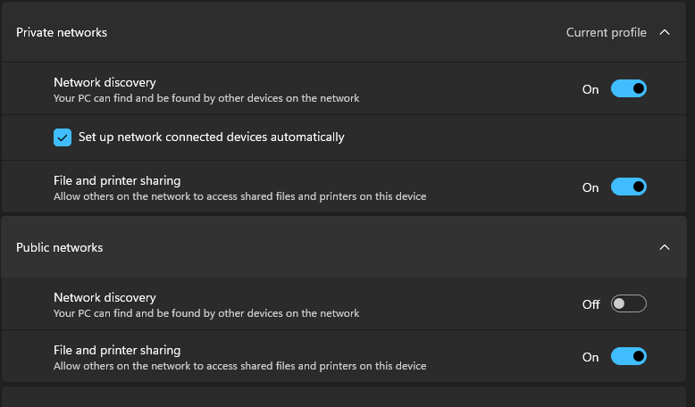Collapse the Private networks section chevron
Image resolution: width=695 pixels, height=407 pixels.
tap(664, 32)
